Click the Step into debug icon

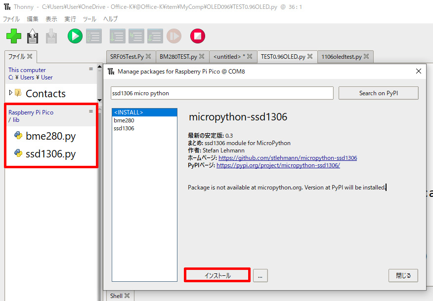click(136, 36)
